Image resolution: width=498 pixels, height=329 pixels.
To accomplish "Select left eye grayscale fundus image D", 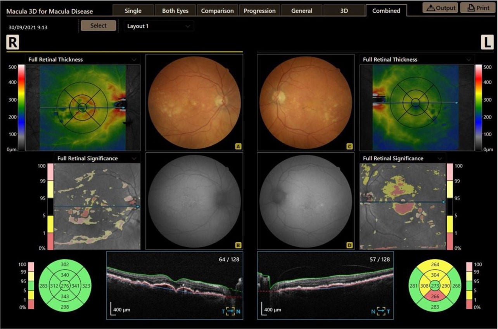I will point(306,201).
